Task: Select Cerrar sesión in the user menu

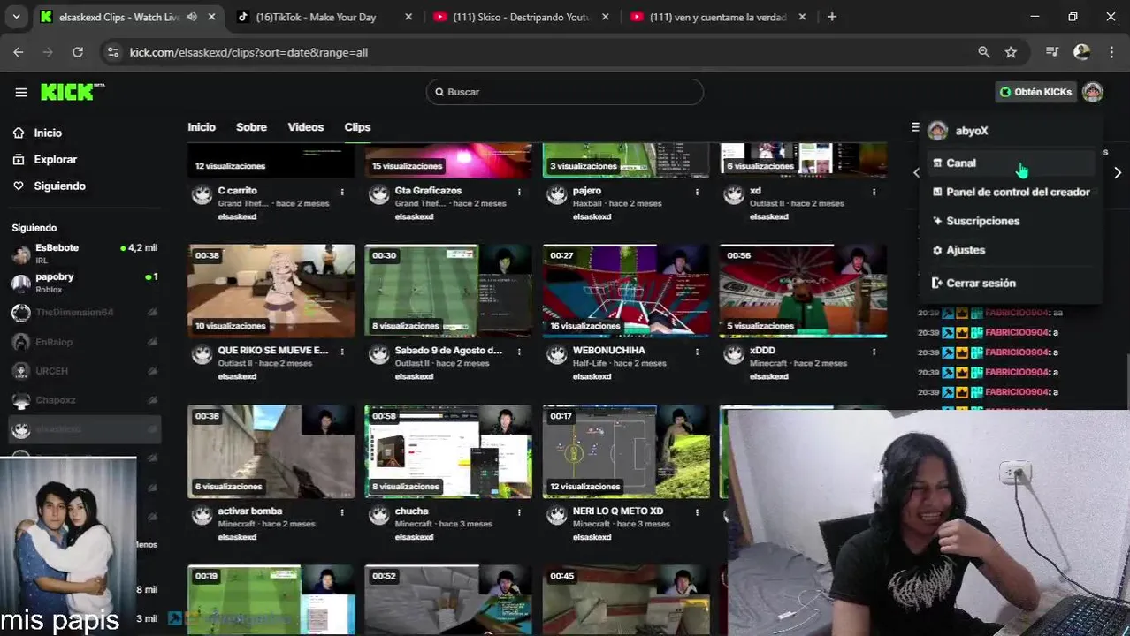Action: pos(1013,283)
